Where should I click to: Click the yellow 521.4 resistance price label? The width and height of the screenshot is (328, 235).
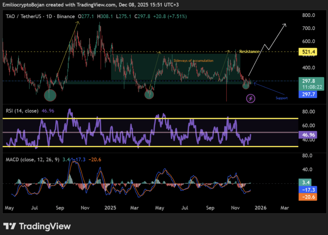(x=307, y=51)
